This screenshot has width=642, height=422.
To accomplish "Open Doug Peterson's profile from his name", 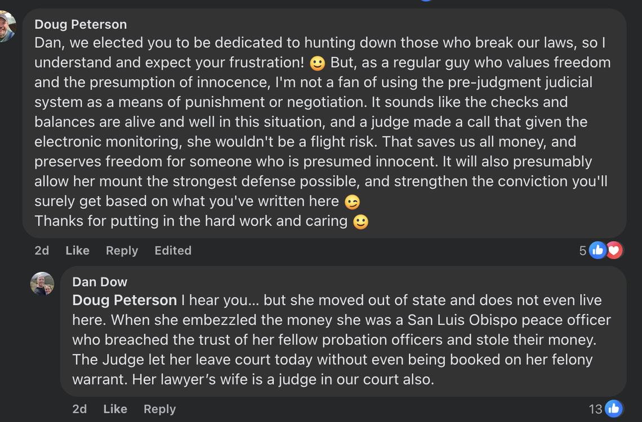I will [81, 24].
